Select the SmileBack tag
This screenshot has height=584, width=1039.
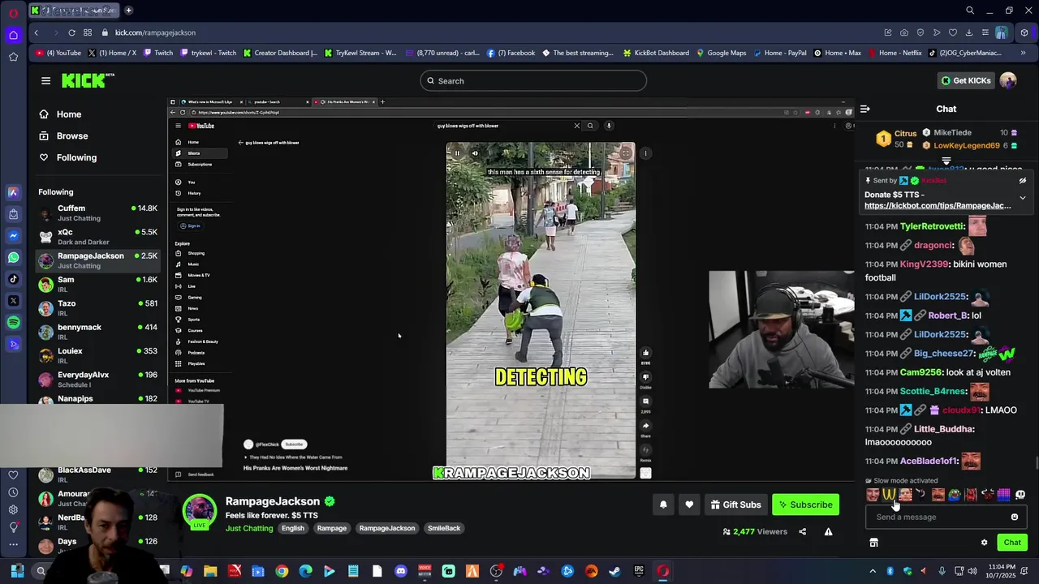444,529
